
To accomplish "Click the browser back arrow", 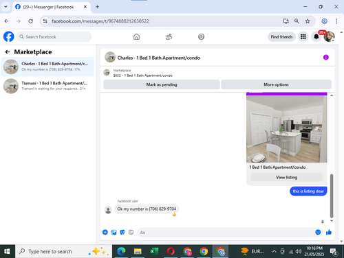I will click(6, 21).
